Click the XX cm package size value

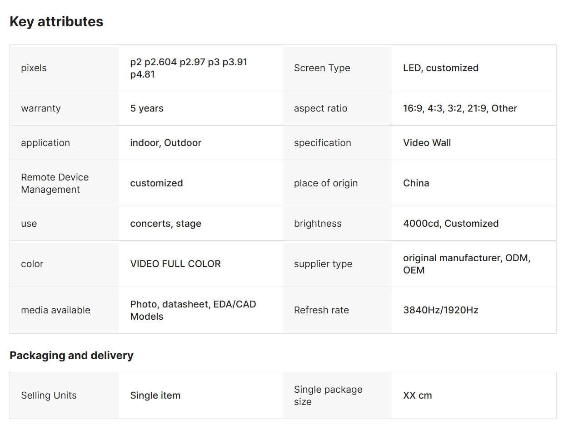tap(417, 395)
